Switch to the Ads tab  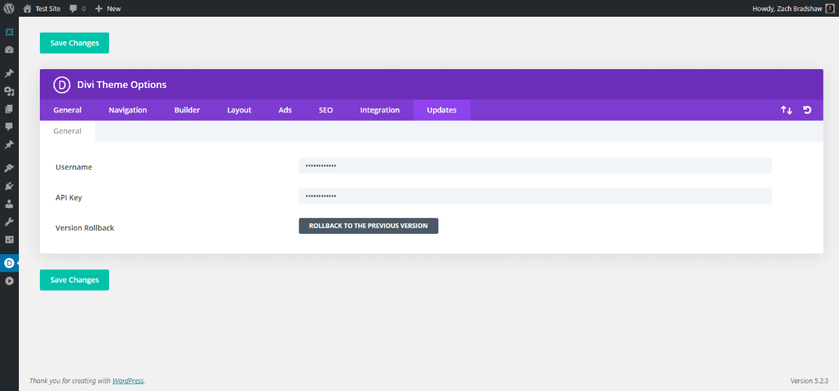pos(285,110)
